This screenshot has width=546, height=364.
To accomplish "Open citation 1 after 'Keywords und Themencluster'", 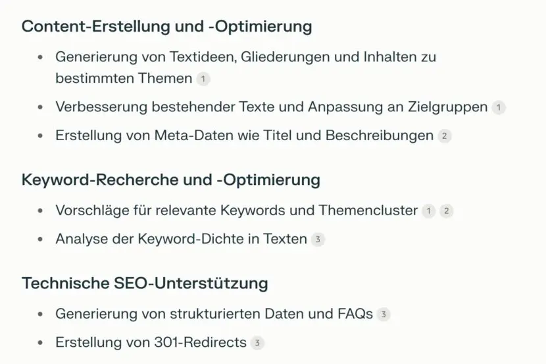I will [429, 211].
